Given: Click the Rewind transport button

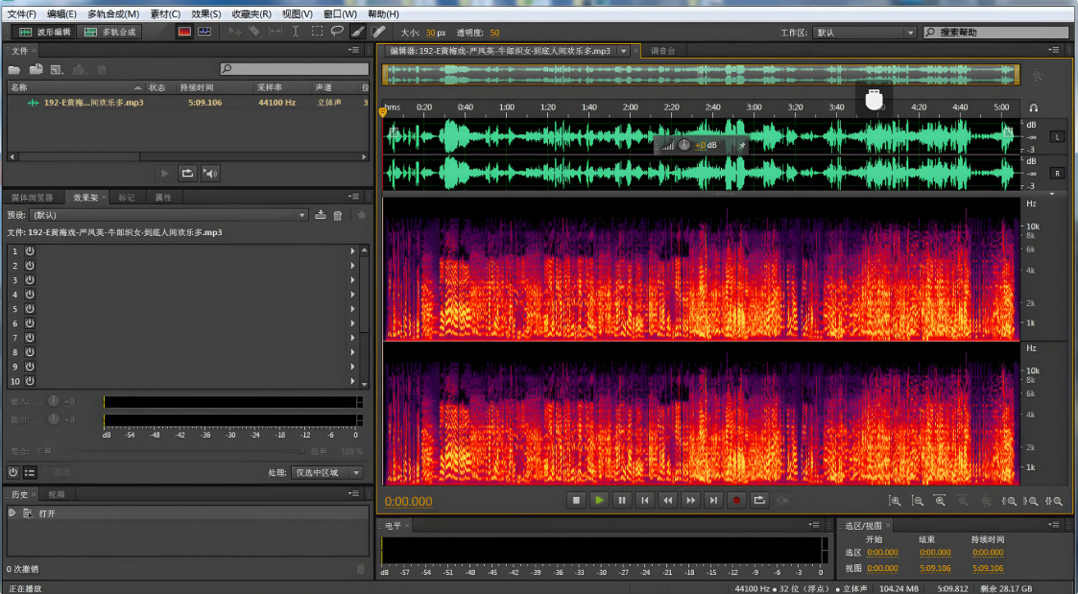Looking at the screenshot, I should coord(667,501).
